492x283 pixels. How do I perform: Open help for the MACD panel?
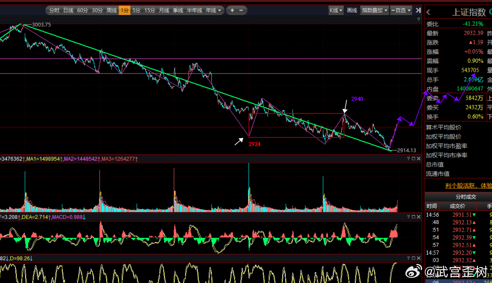pyautogui.click(x=408, y=217)
